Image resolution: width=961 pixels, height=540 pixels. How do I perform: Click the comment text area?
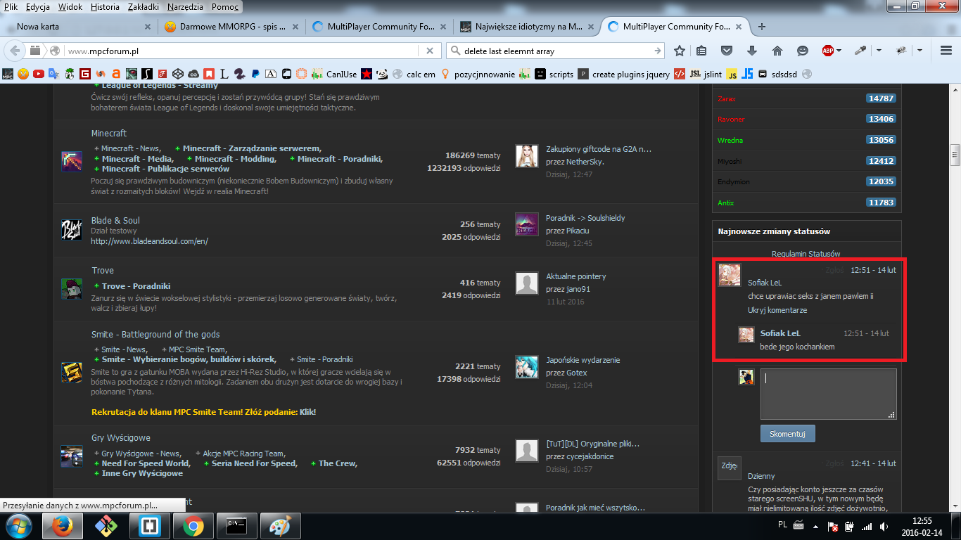click(x=829, y=394)
